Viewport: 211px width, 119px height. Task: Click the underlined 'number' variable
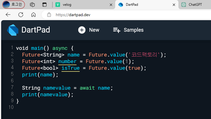(x=67, y=61)
